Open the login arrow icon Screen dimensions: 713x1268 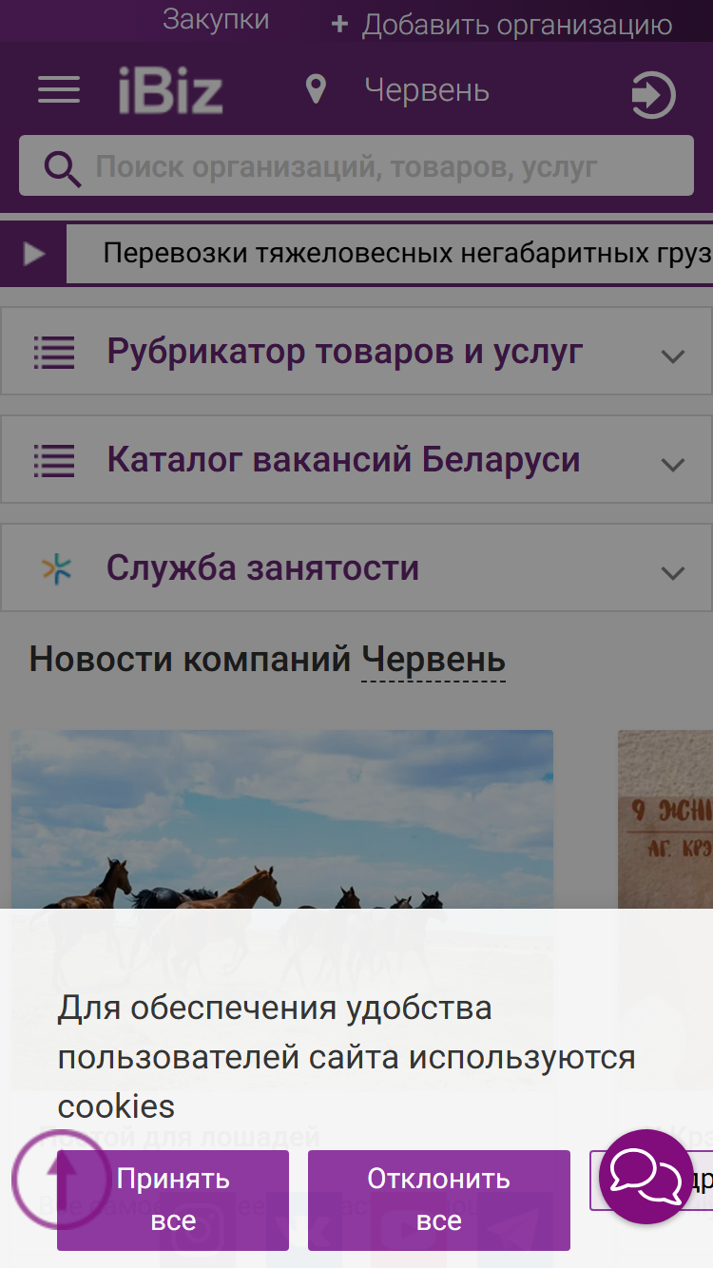[653, 96]
